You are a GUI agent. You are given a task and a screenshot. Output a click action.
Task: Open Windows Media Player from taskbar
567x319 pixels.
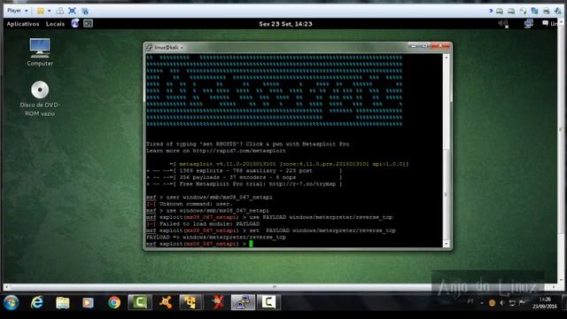pyautogui.click(x=88, y=303)
